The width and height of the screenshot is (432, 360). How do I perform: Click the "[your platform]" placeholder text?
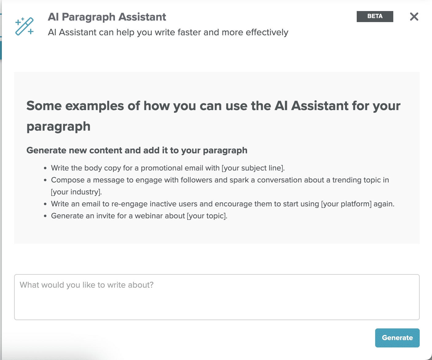click(x=346, y=204)
